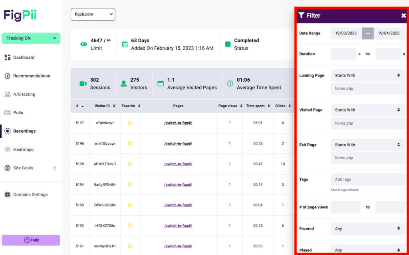Image resolution: width=409 pixels, height=255 pixels.
Task: Select Polls from the sidebar
Action: click(x=18, y=112)
